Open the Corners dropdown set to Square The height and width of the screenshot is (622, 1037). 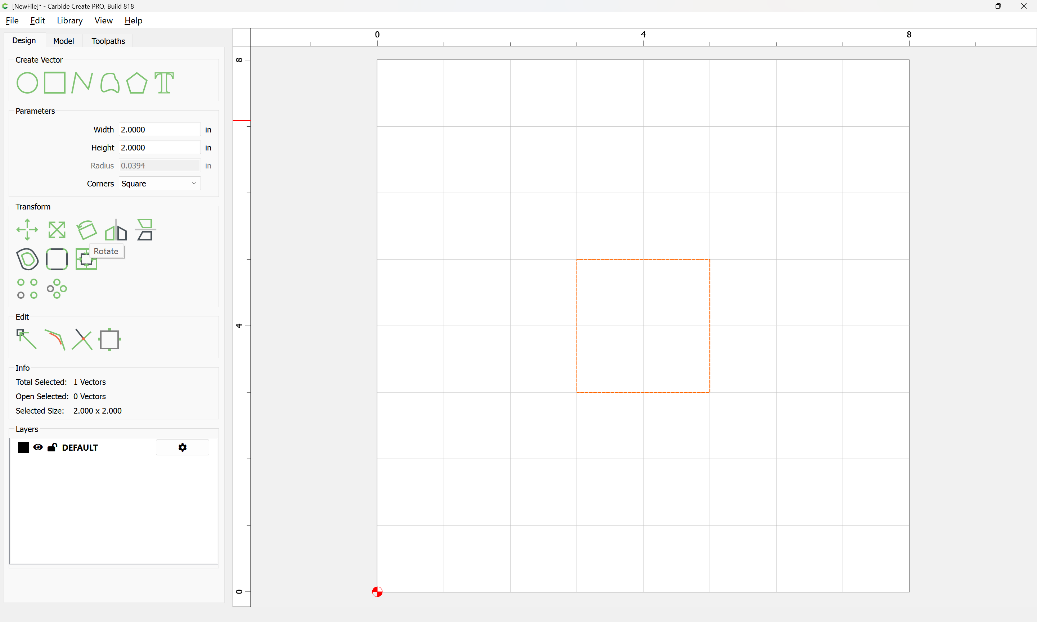pyautogui.click(x=159, y=184)
